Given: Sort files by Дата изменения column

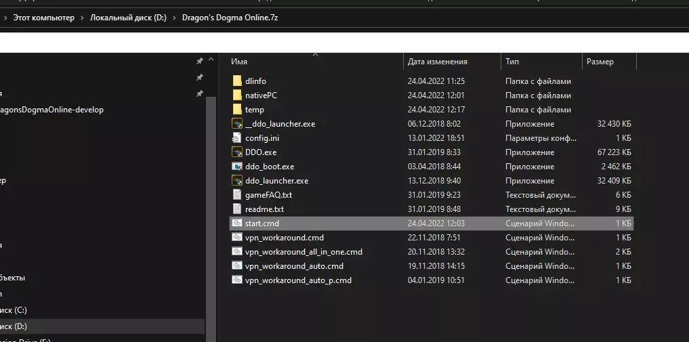Looking at the screenshot, I should (x=437, y=62).
